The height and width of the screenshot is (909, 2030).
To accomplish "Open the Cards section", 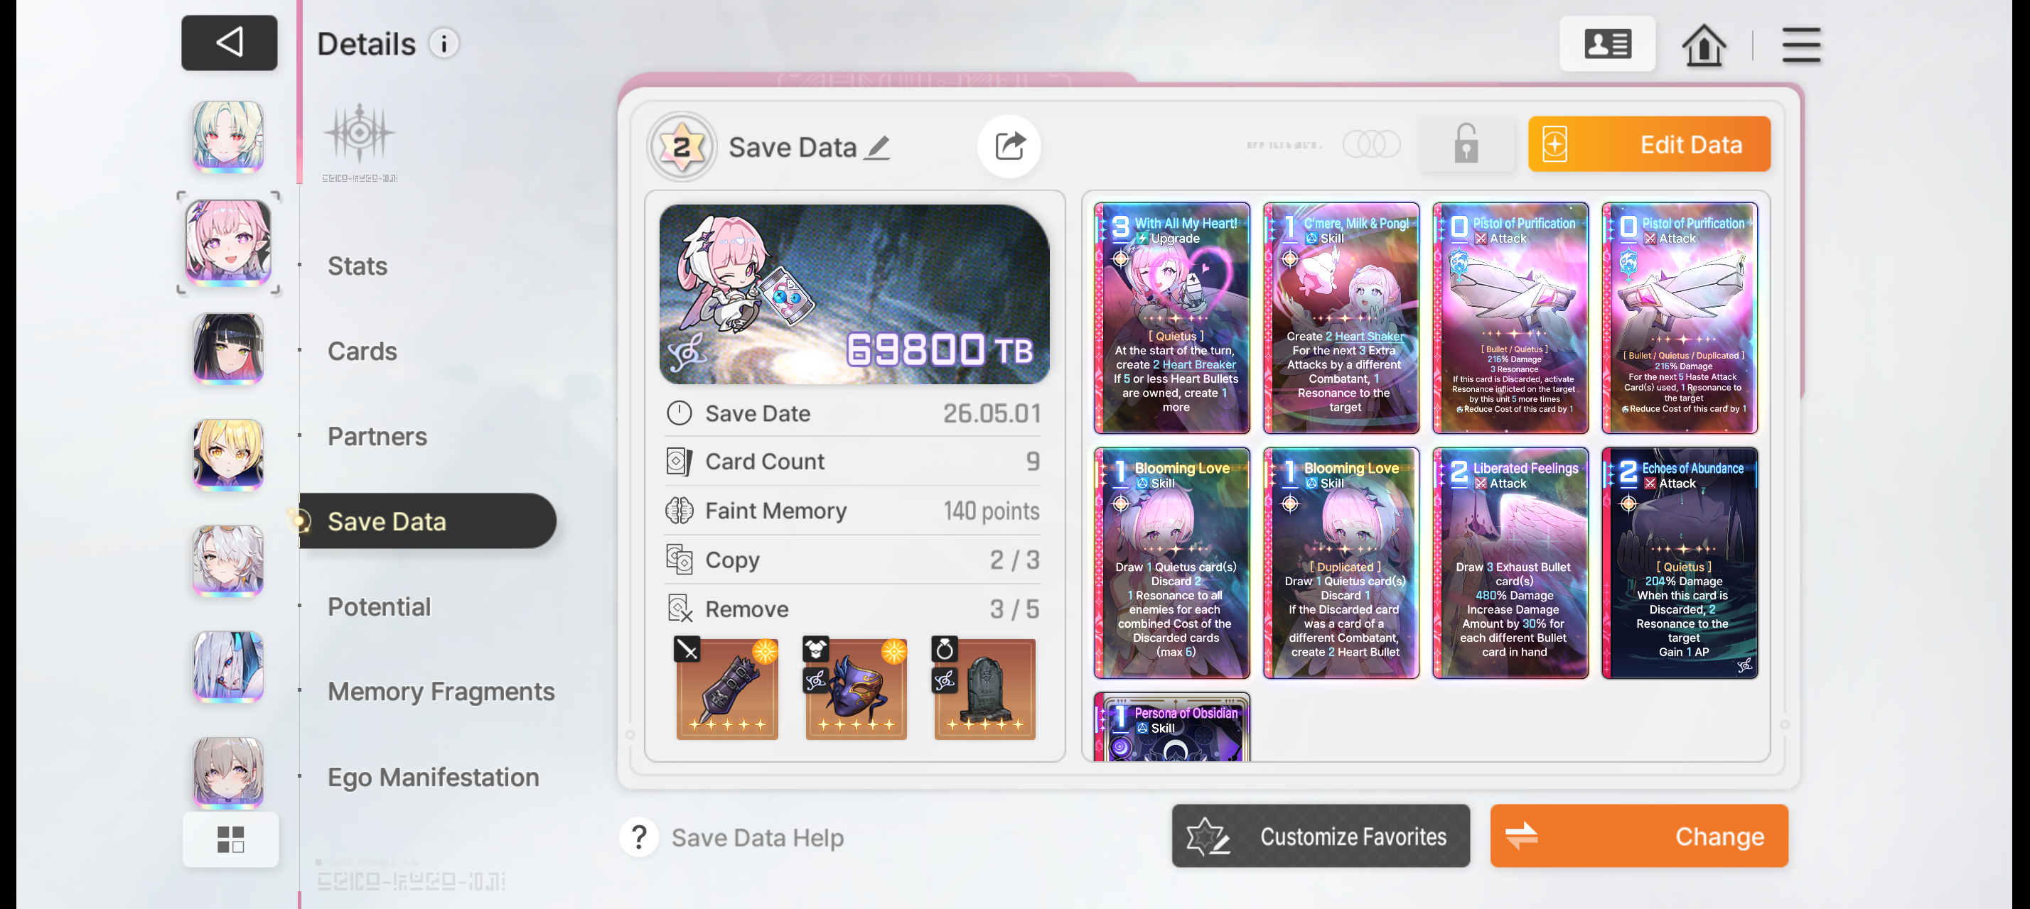I will coord(362,351).
